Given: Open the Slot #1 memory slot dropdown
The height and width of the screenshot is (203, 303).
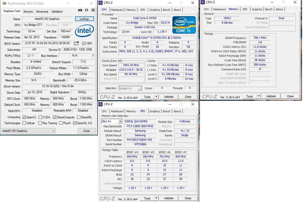Looking at the screenshot, I should point(112,121).
